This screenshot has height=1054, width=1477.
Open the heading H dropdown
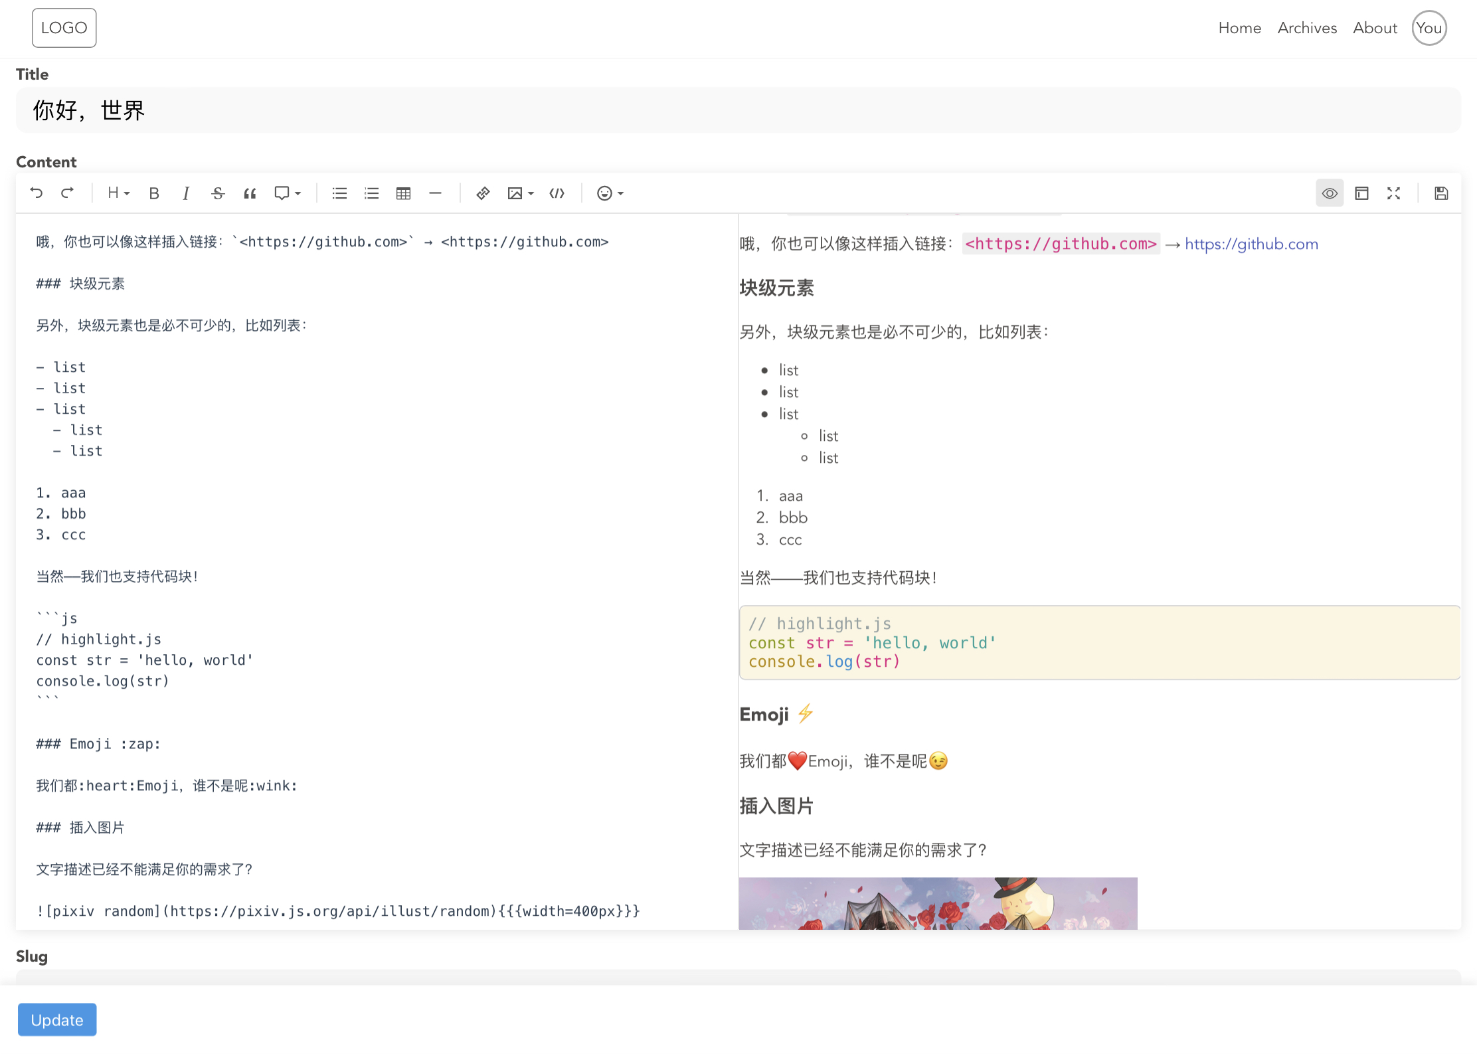pos(118,193)
